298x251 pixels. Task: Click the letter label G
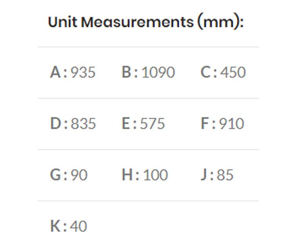click(x=56, y=175)
